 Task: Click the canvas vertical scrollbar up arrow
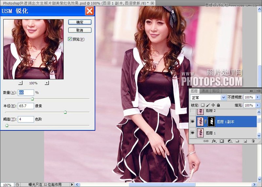click(x=260, y=9)
